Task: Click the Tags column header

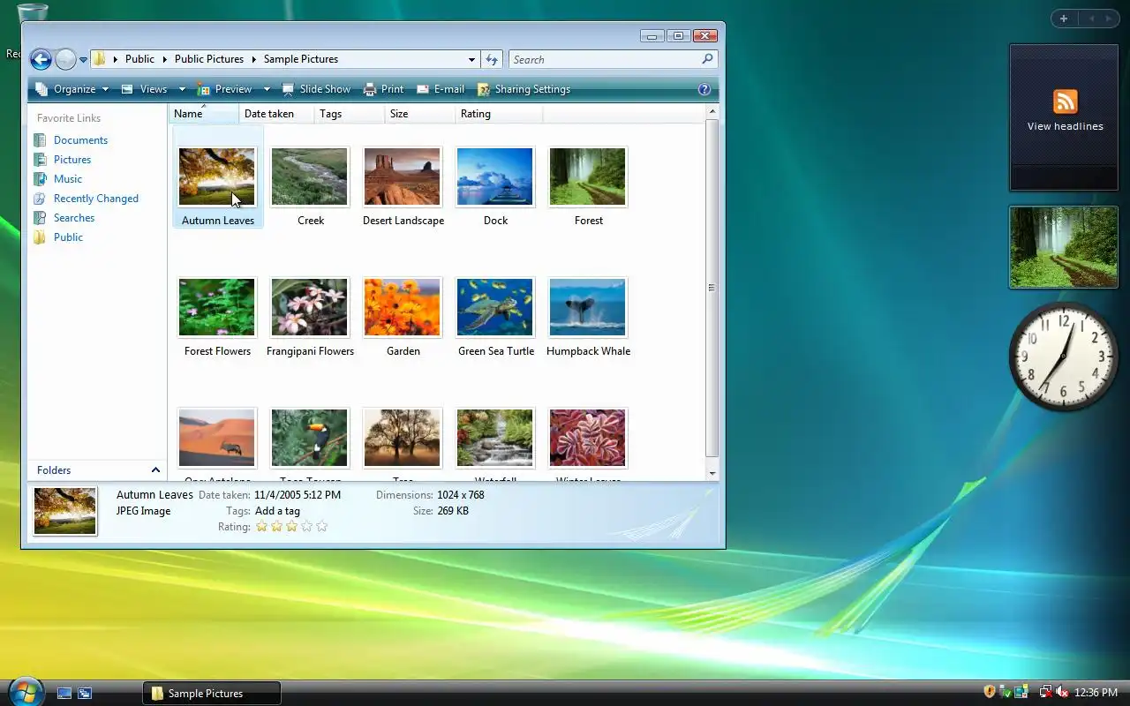Action: click(x=350, y=114)
